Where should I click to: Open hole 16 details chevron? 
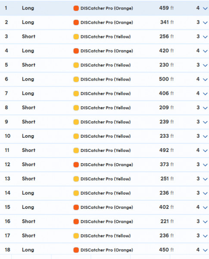[205, 221]
